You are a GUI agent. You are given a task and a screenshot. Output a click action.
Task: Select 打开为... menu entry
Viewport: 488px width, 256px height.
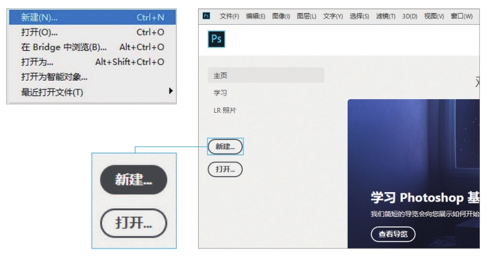[x=92, y=62]
